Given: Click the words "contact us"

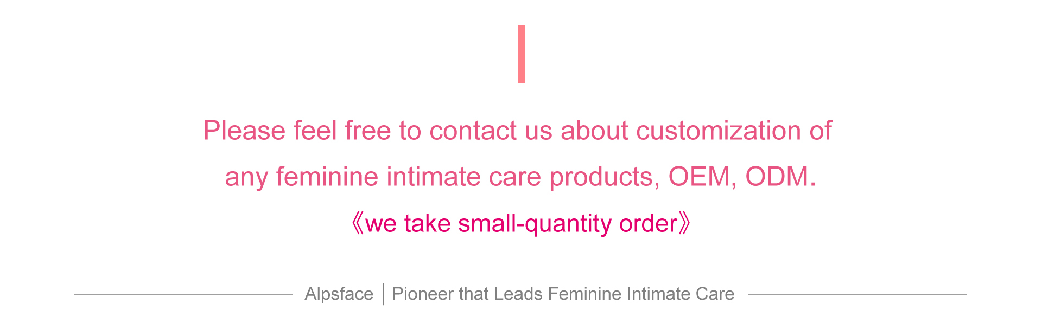Looking at the screenshot, I should point(491,131).
